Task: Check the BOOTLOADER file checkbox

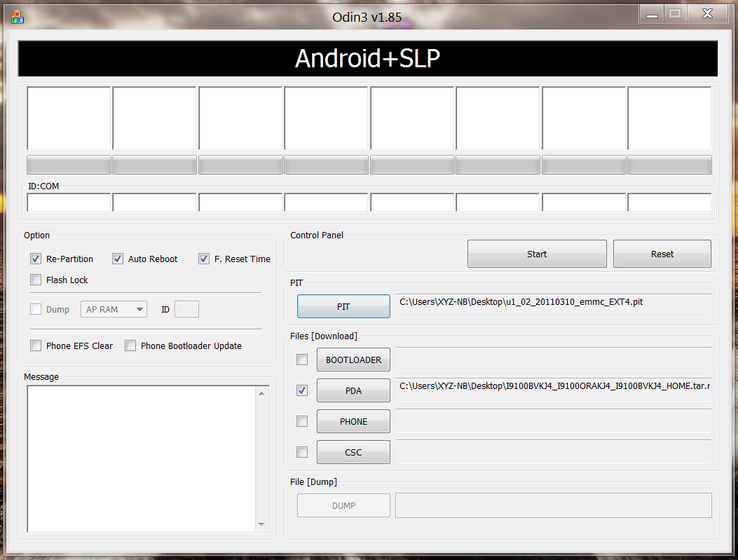Action: click(x=302, y=360)
